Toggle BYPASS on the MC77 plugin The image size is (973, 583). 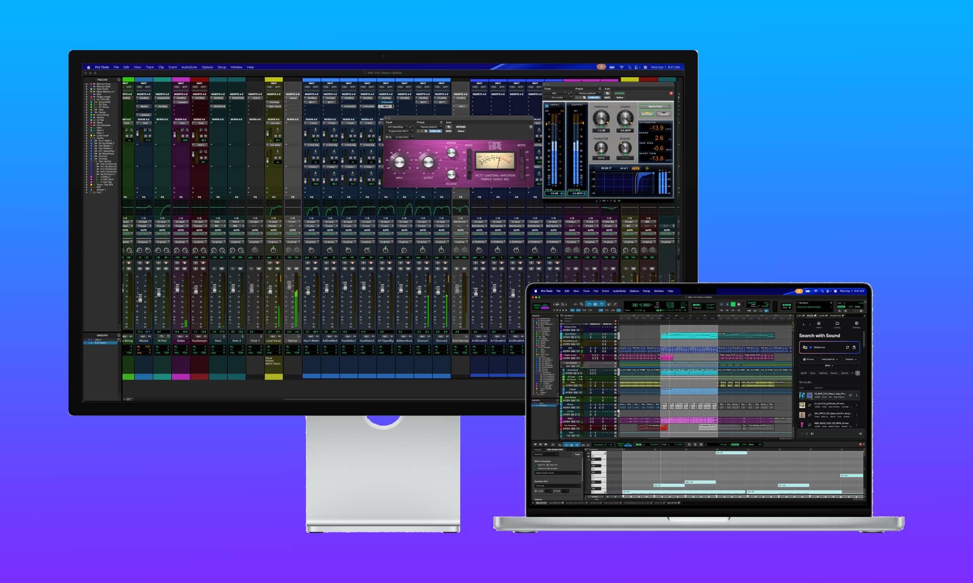[x=460, y=127]
